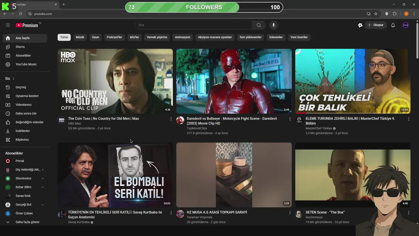Go to Ana Sayfa in sidebar
The image size is (419, 236).
pyautogui.click(x=25, y=38)
